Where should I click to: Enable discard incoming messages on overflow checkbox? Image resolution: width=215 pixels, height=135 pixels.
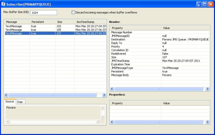point(73,12)
